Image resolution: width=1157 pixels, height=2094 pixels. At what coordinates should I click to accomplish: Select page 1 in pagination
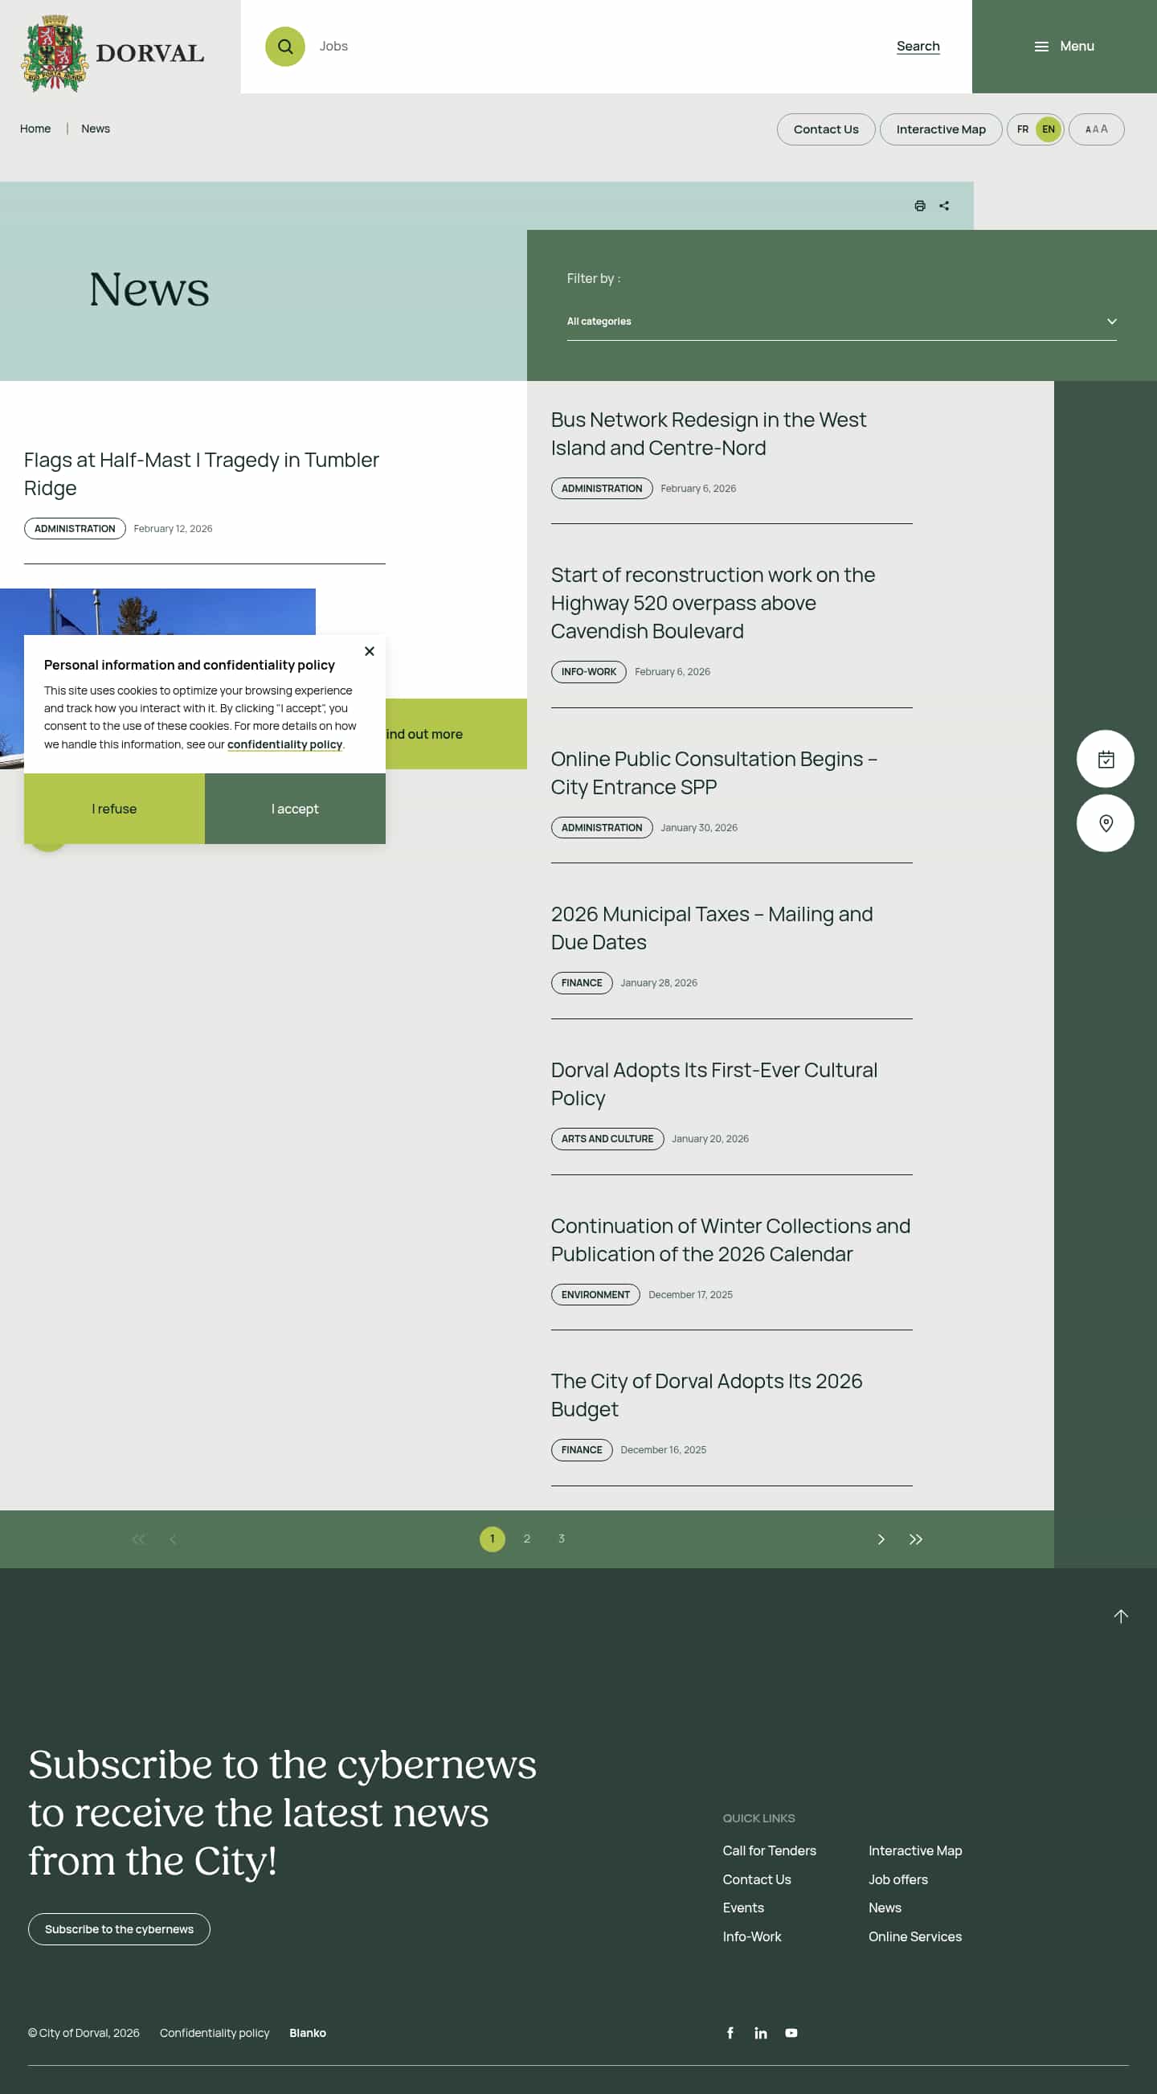point(493,1539)
